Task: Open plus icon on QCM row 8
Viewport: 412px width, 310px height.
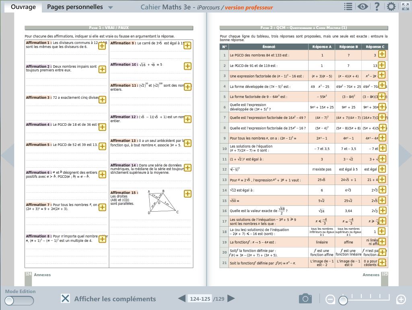Action: (383, 128)
